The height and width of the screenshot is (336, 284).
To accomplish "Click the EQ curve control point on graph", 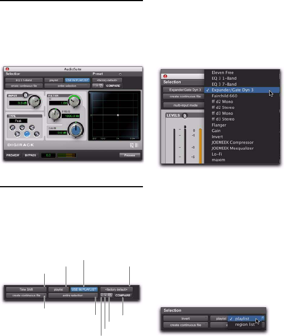I will click(118, 115).
